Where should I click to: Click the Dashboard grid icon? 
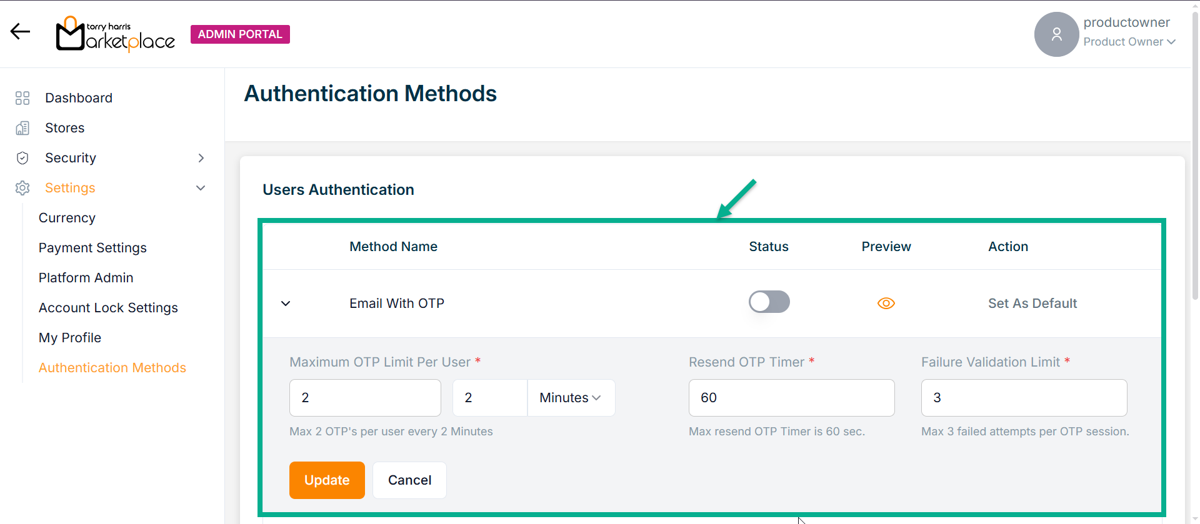(x=22, y=98)
